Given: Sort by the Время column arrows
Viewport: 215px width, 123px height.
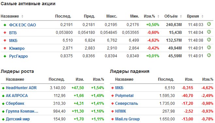Looking at the screenshot, I should tap(202, 16).
